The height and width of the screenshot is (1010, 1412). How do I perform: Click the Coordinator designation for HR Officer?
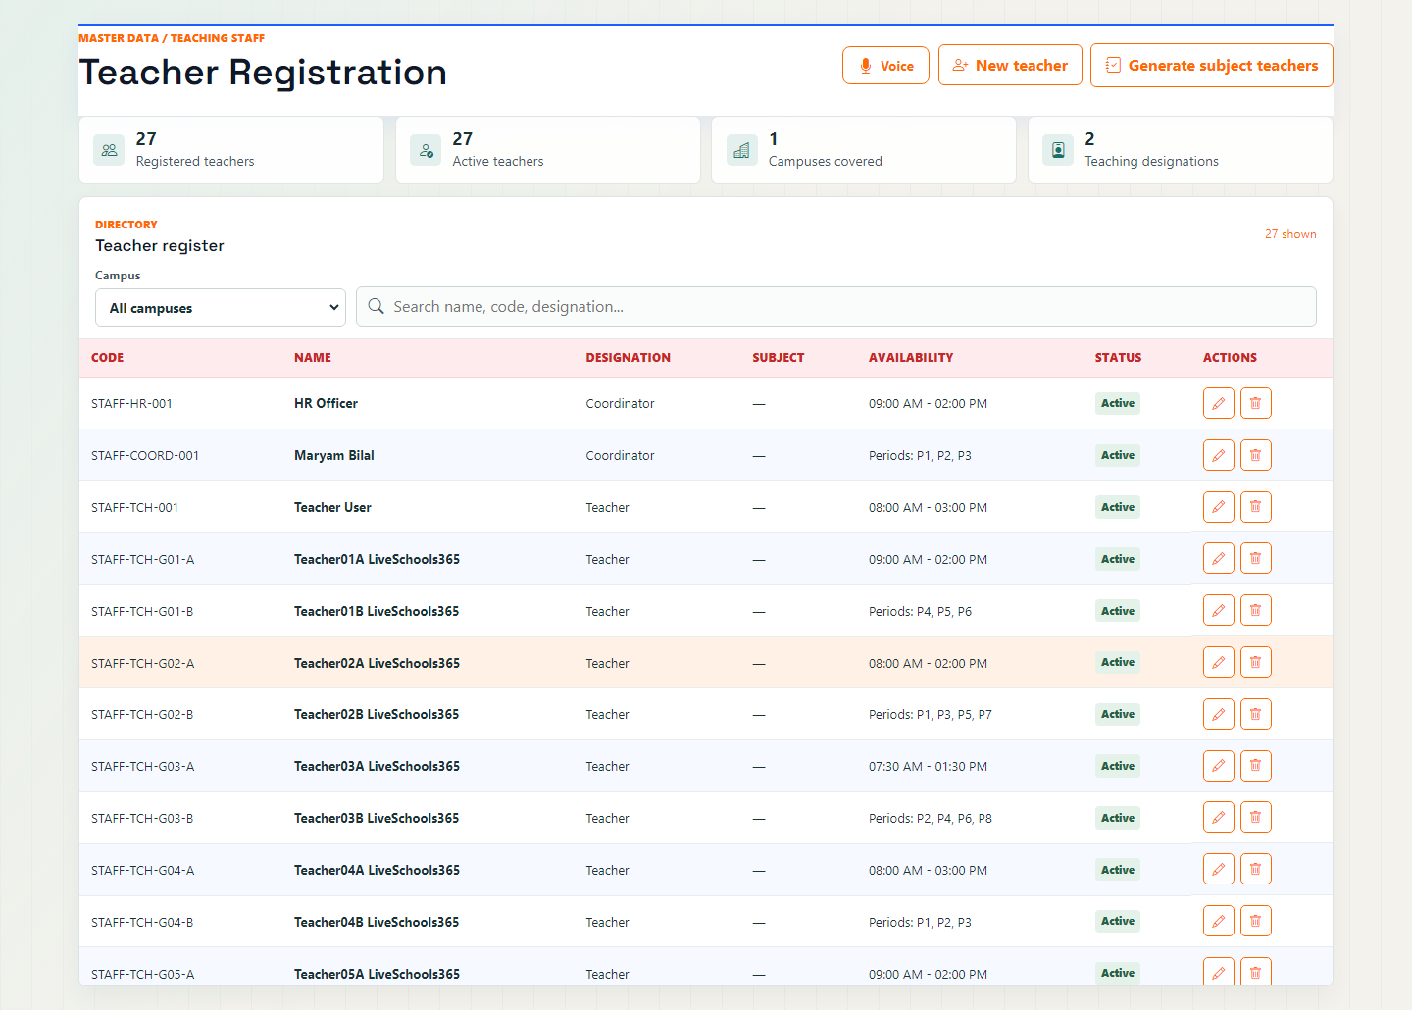pos(620,403)
